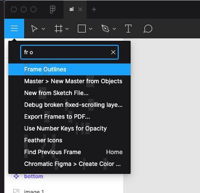Select the "bottom" component layer
The width and height of the screenshot is (200, 193).
click(33, 176)
